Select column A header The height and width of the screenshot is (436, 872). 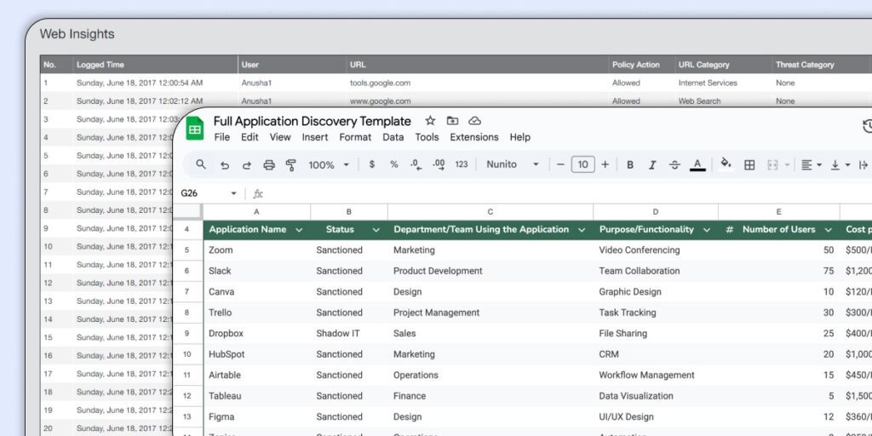tap(256, 212)
